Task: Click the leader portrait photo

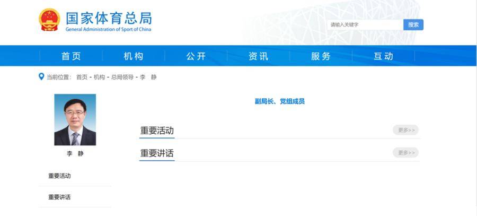Action: (x=75, y=119)
